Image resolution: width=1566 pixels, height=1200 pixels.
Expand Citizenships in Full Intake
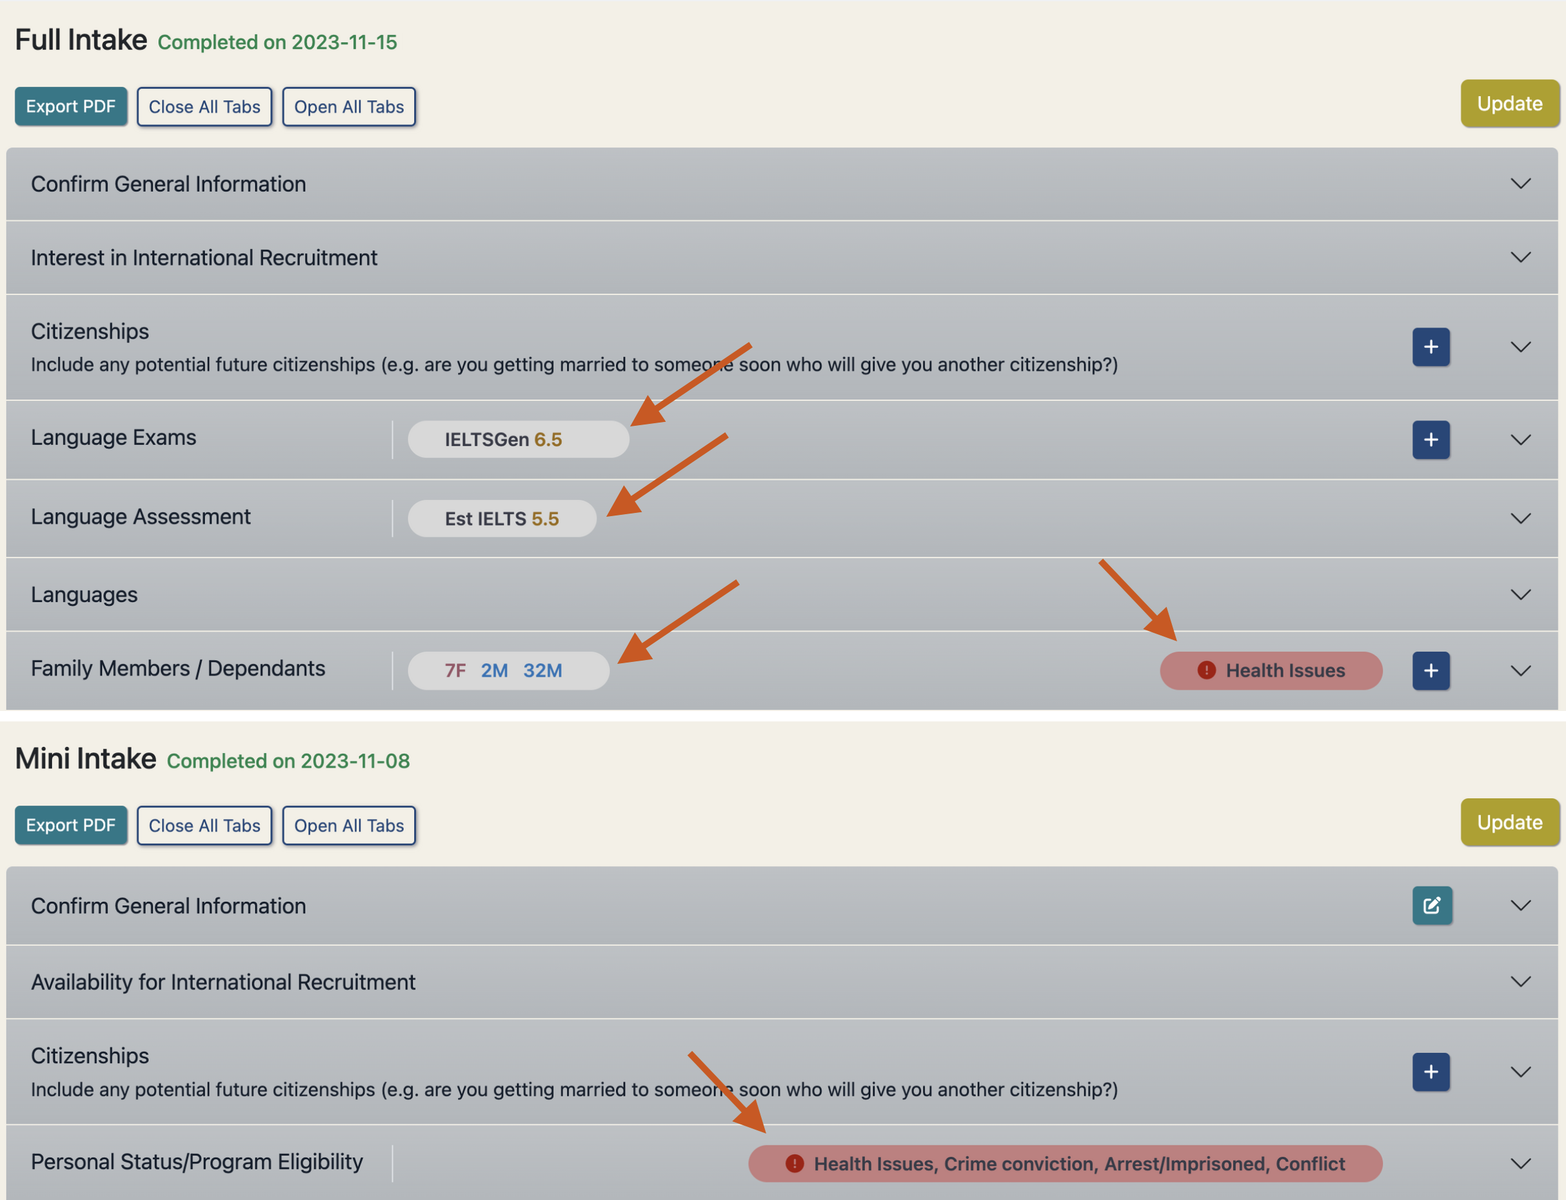pyautogui.click(x=1521, y=347)
